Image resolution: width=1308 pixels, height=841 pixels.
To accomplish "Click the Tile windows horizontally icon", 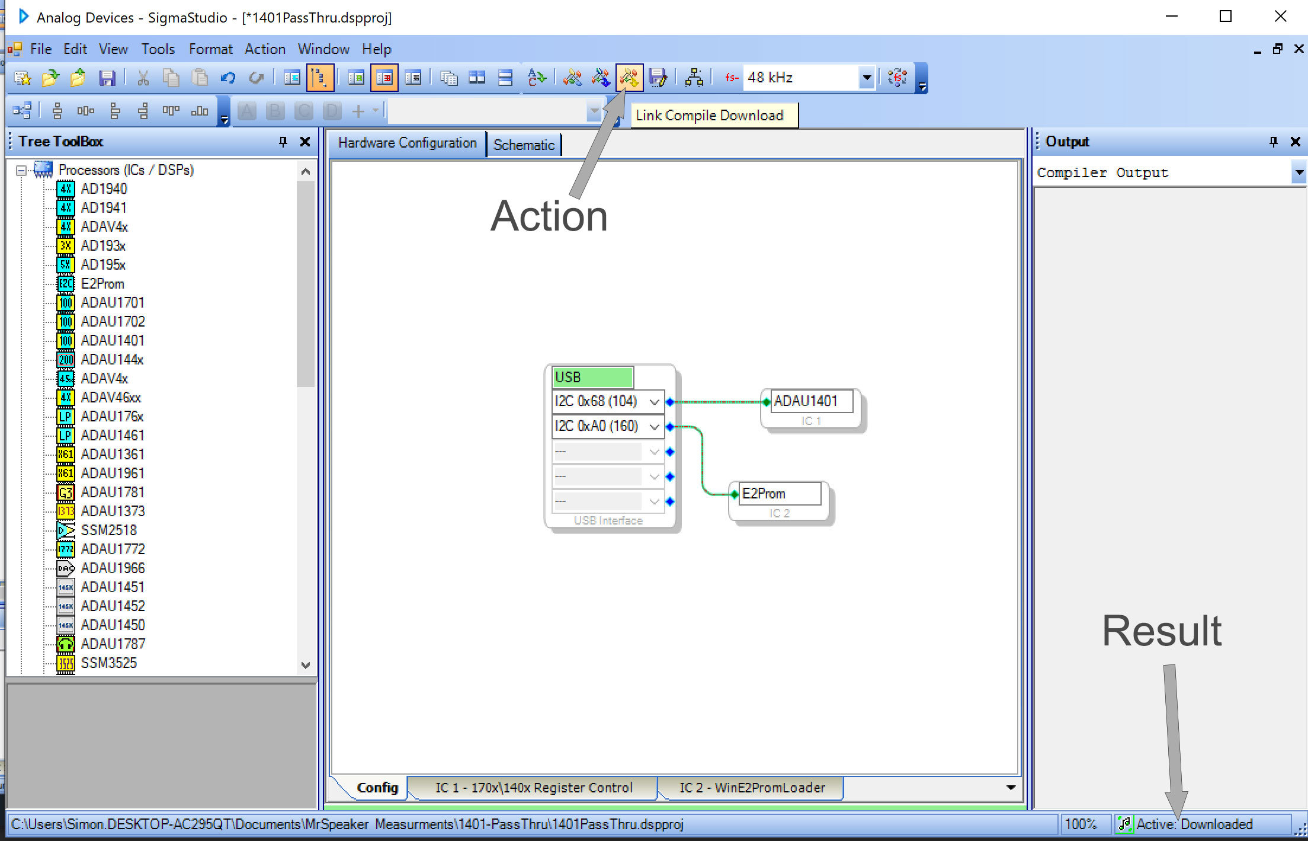I will [x=505, y=78].
